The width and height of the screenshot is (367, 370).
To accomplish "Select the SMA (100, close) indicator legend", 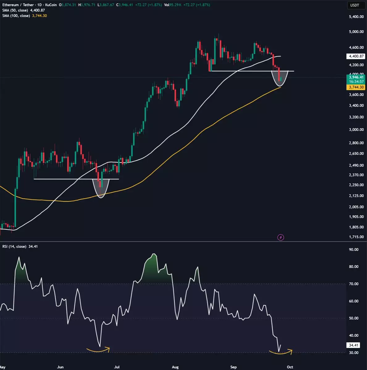I will tap(16, 16).
